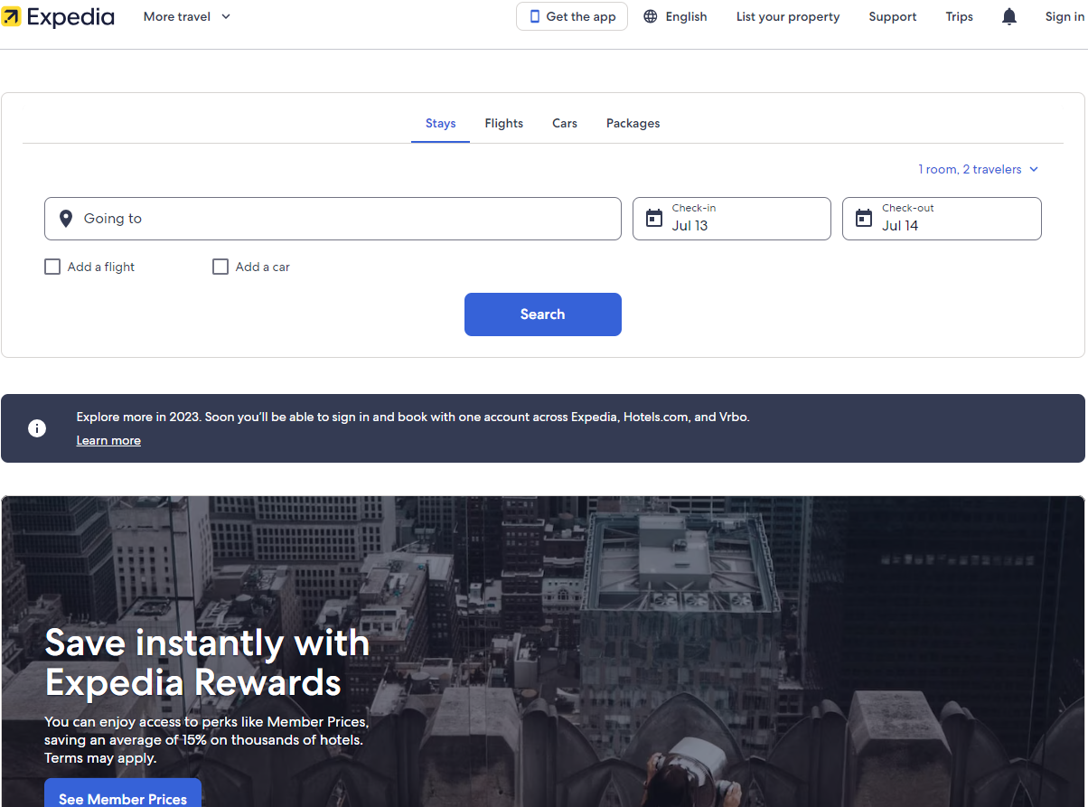The image size is (1088, 807).
Task: Change language from English
Action: coord(676,16)
